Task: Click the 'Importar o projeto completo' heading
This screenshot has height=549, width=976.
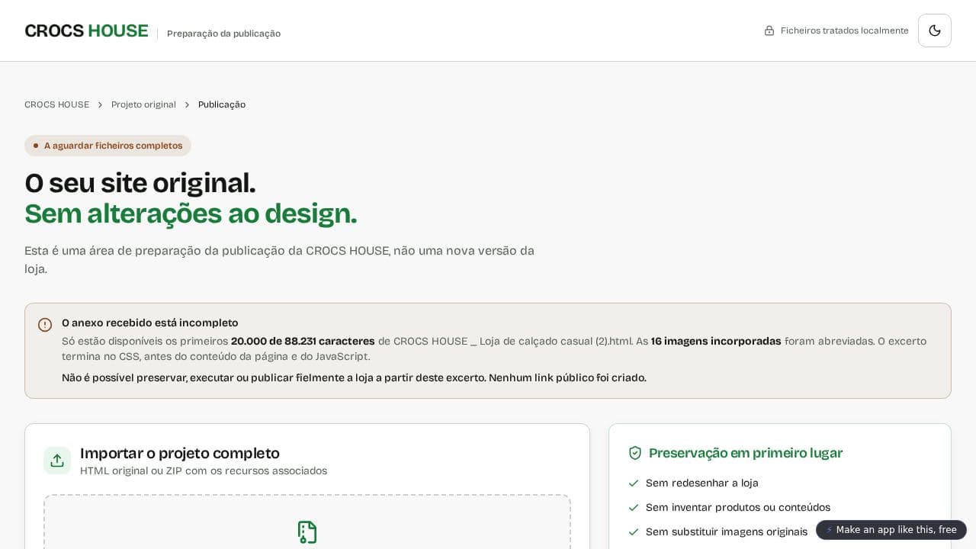Action: coord(180,453)
